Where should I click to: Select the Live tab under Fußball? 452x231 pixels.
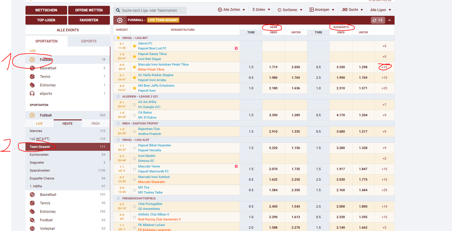(x=40, y=124)
